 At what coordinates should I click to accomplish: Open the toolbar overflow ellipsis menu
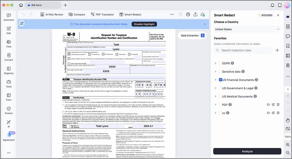[x=172, y=15]
